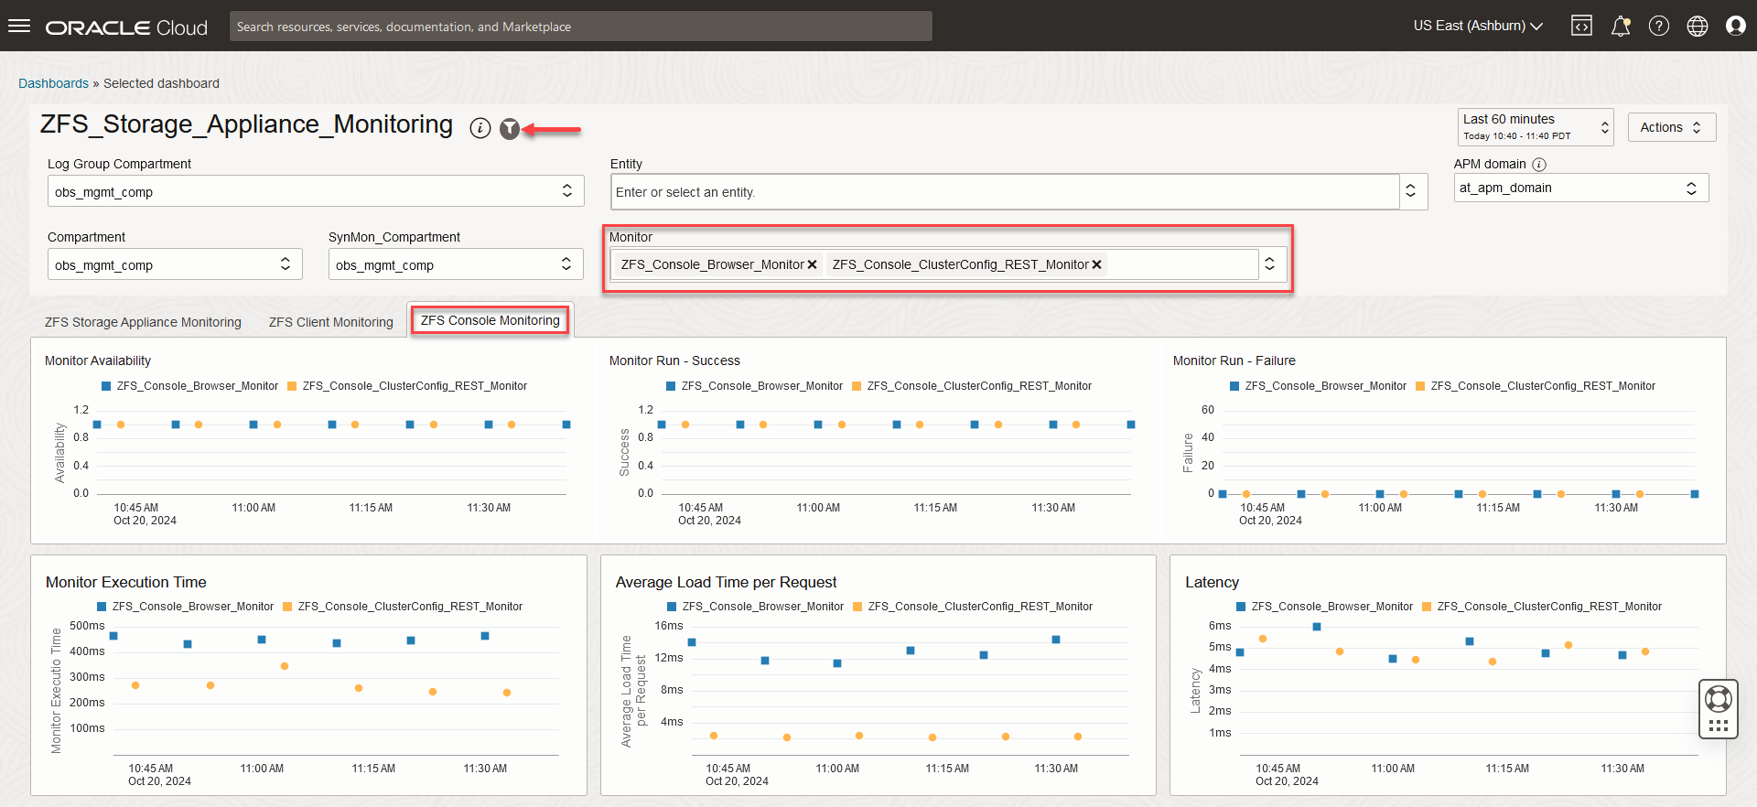Switch to ZFS Client Monitoring tab
The width and height of the screenshot is (1757, 807).
tap(331, 322)
